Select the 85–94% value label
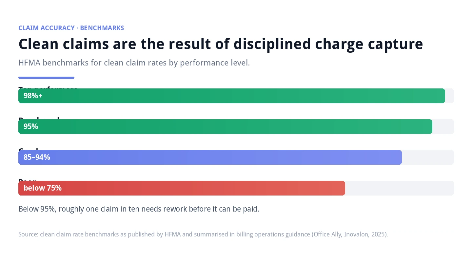 [37, 157]
